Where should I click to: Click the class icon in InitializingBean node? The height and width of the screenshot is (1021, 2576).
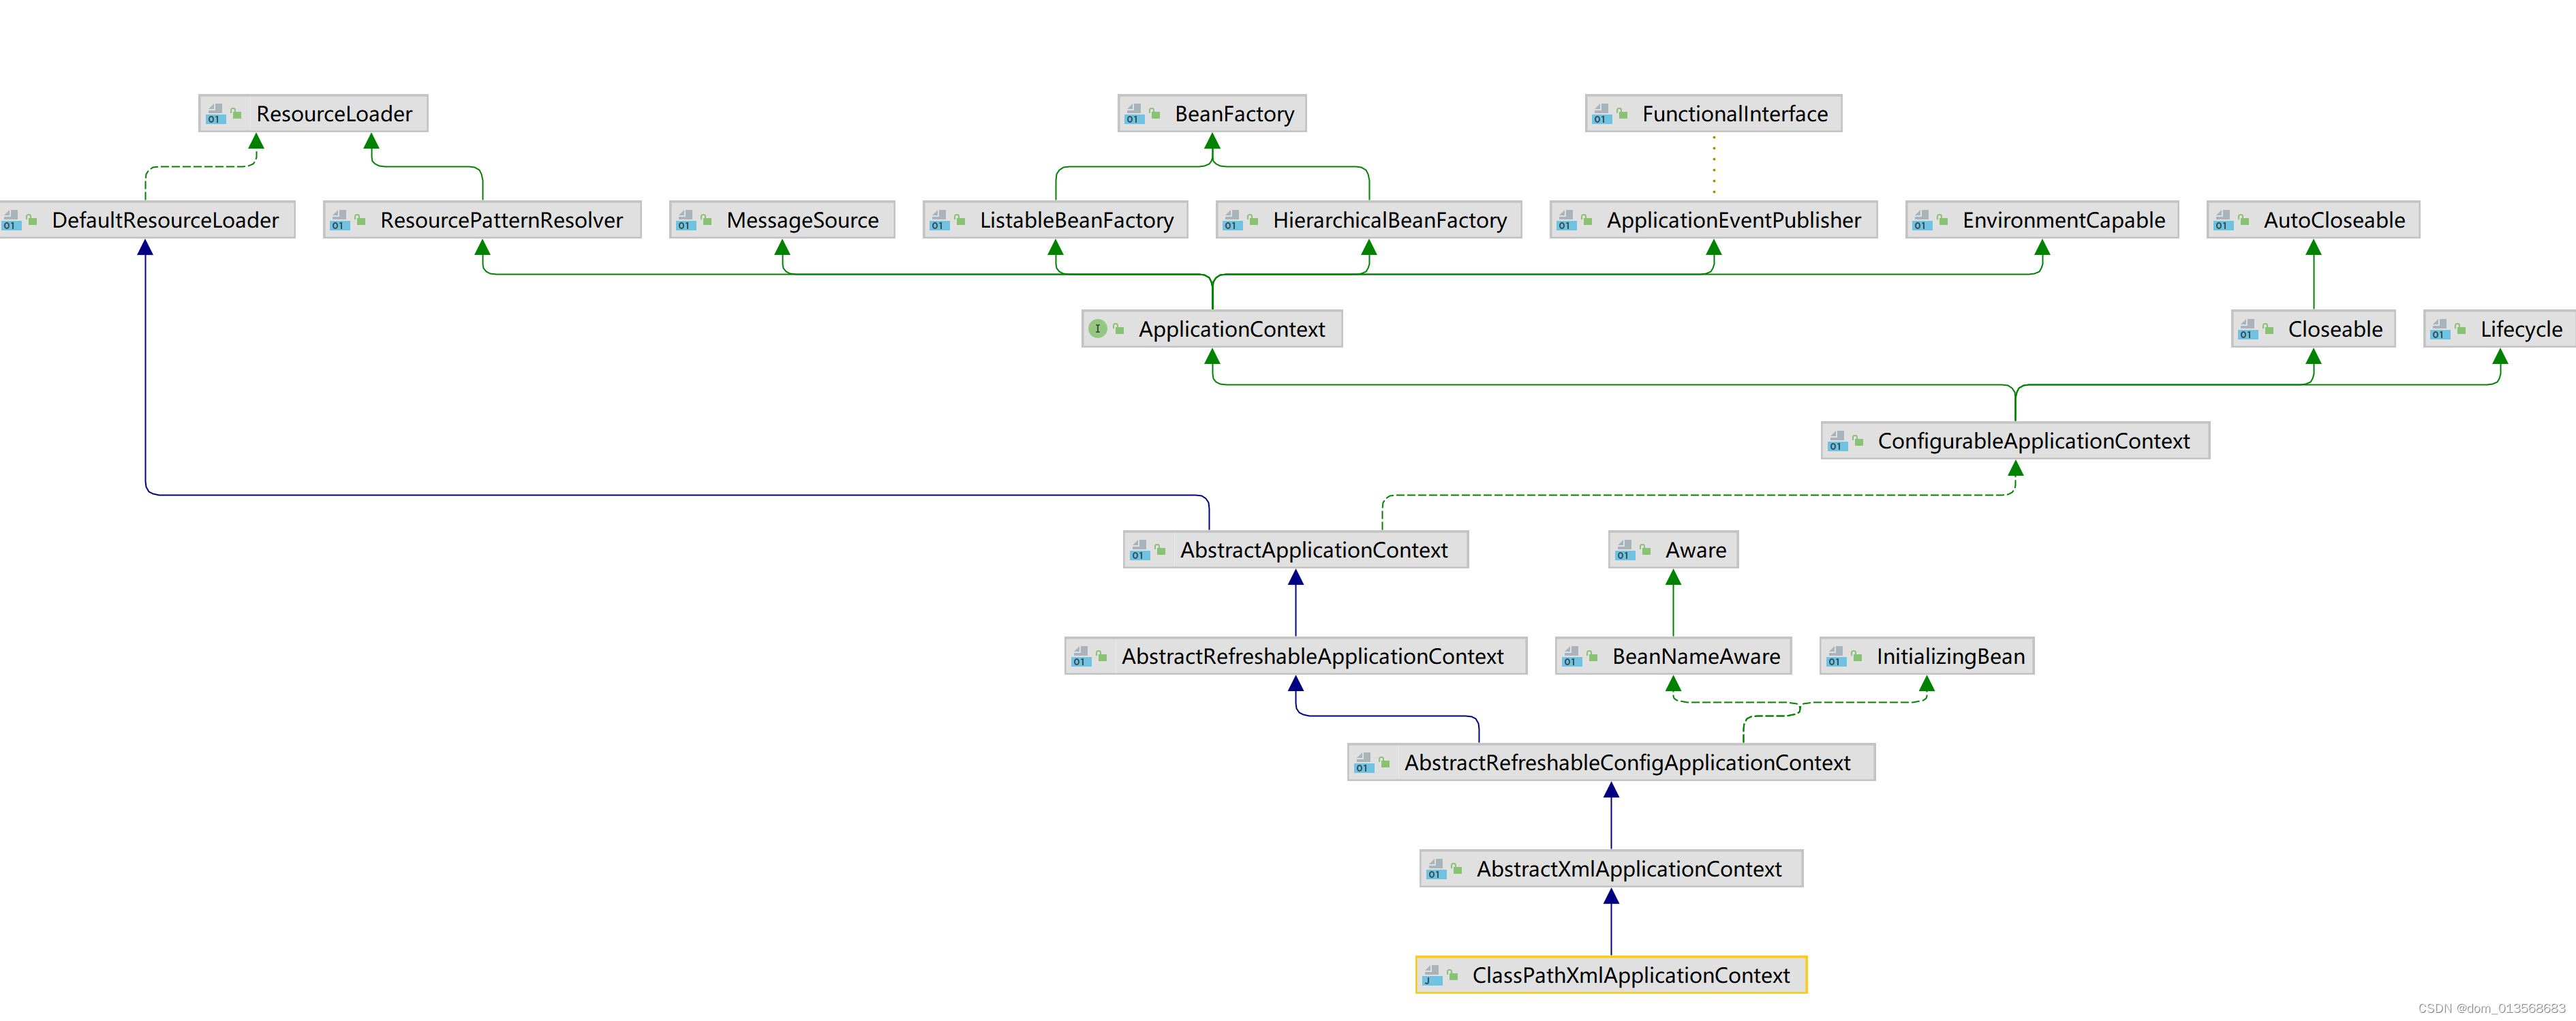[1835, 656]
